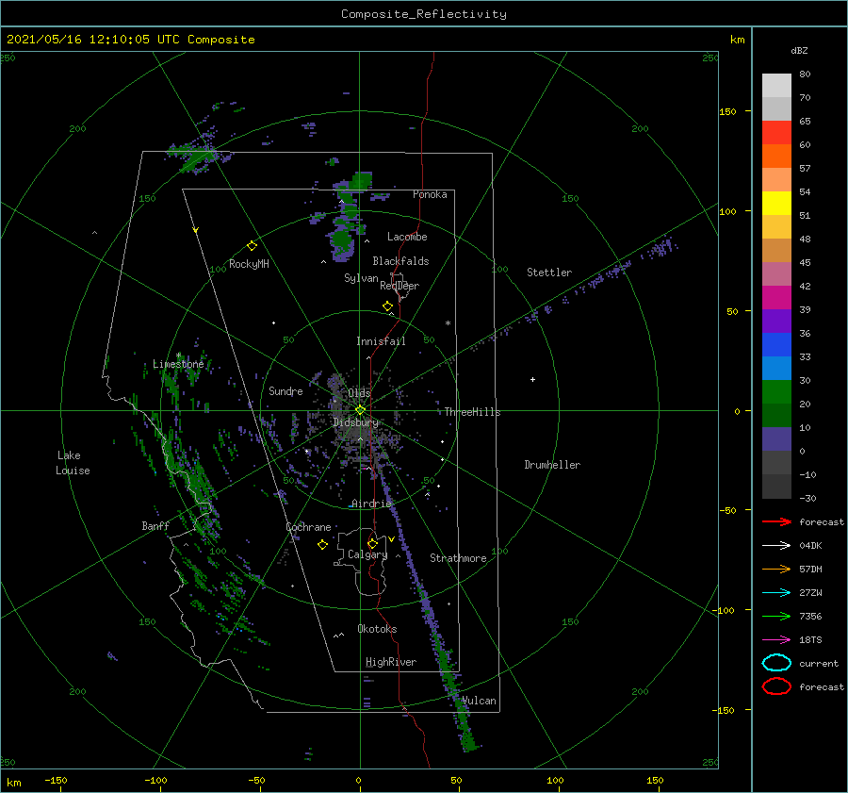Click the bright yellow 54-51 dBZ swatch
The width and height of the screenshot is (848, 793).
(776, 204)
